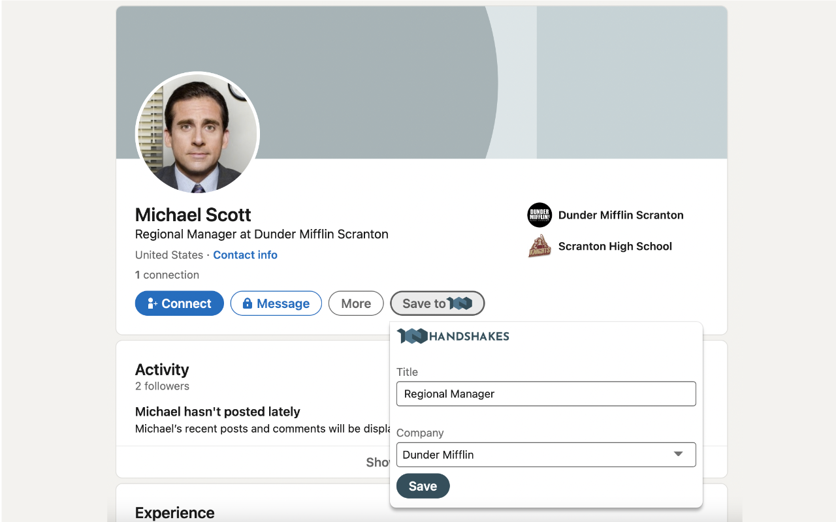Open the Contact info link
The width and height of the screenshot is (836, 522).
(x=245, y=255)
